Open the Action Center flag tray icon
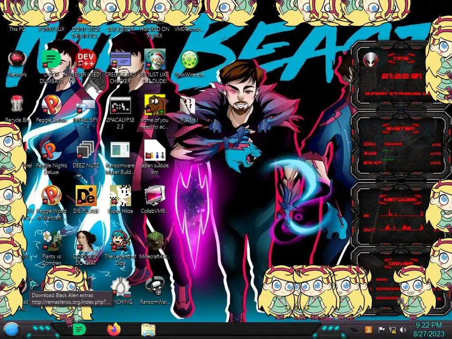This screenshot has width=452, height=339. [382, 329]
